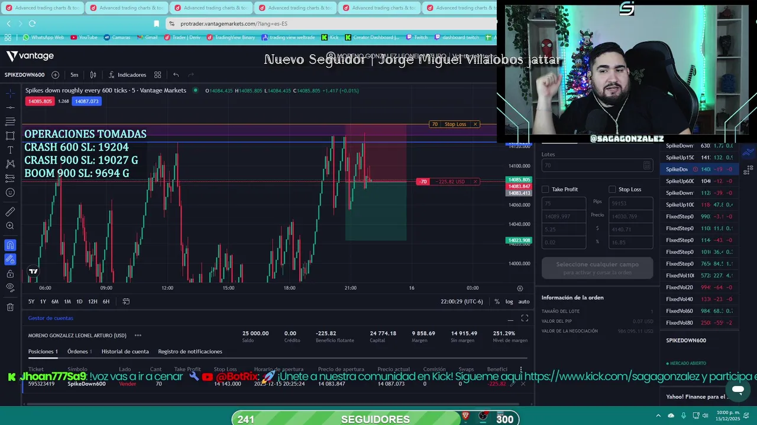Viewport: 757px width, 425px height.
Task: Enable the Stop Loss checkbox
Action: pos(612,189)
